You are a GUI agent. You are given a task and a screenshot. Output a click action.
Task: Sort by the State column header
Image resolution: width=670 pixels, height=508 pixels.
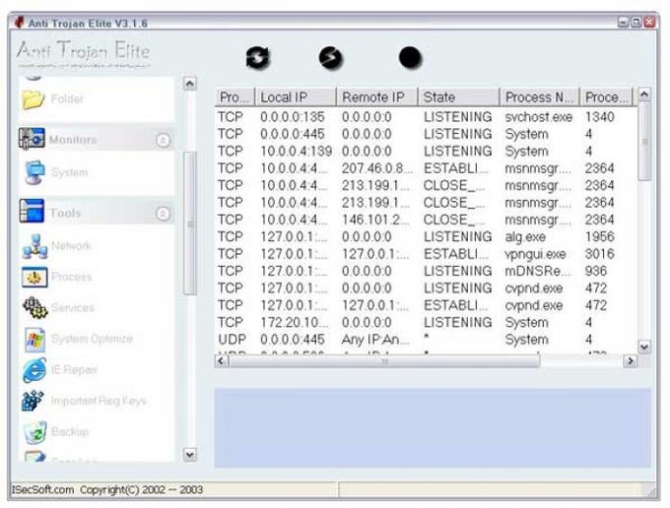pos(458,96)
